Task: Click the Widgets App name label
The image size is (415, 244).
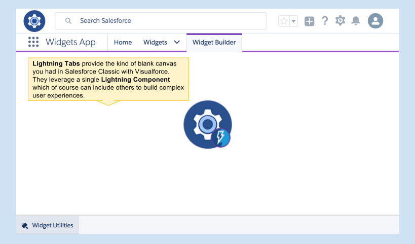Action: (70, 42)
